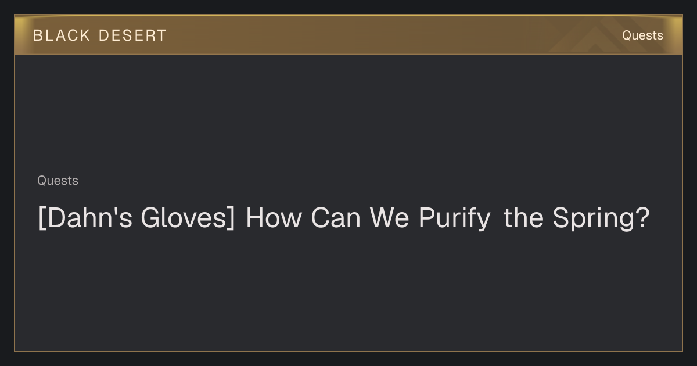The height and width of the screenshot is (366, 697).
Task: Click the word "Spring?" in the heading
Action: click(601, 218)
